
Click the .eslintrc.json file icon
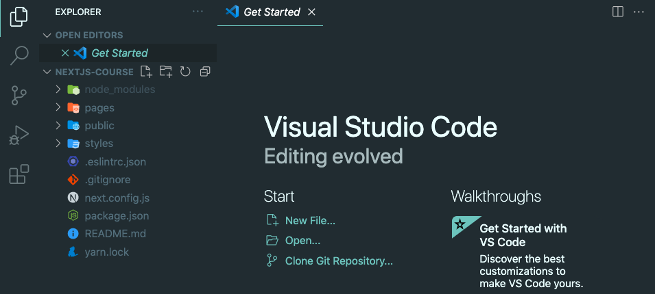[x=73, y=161]
